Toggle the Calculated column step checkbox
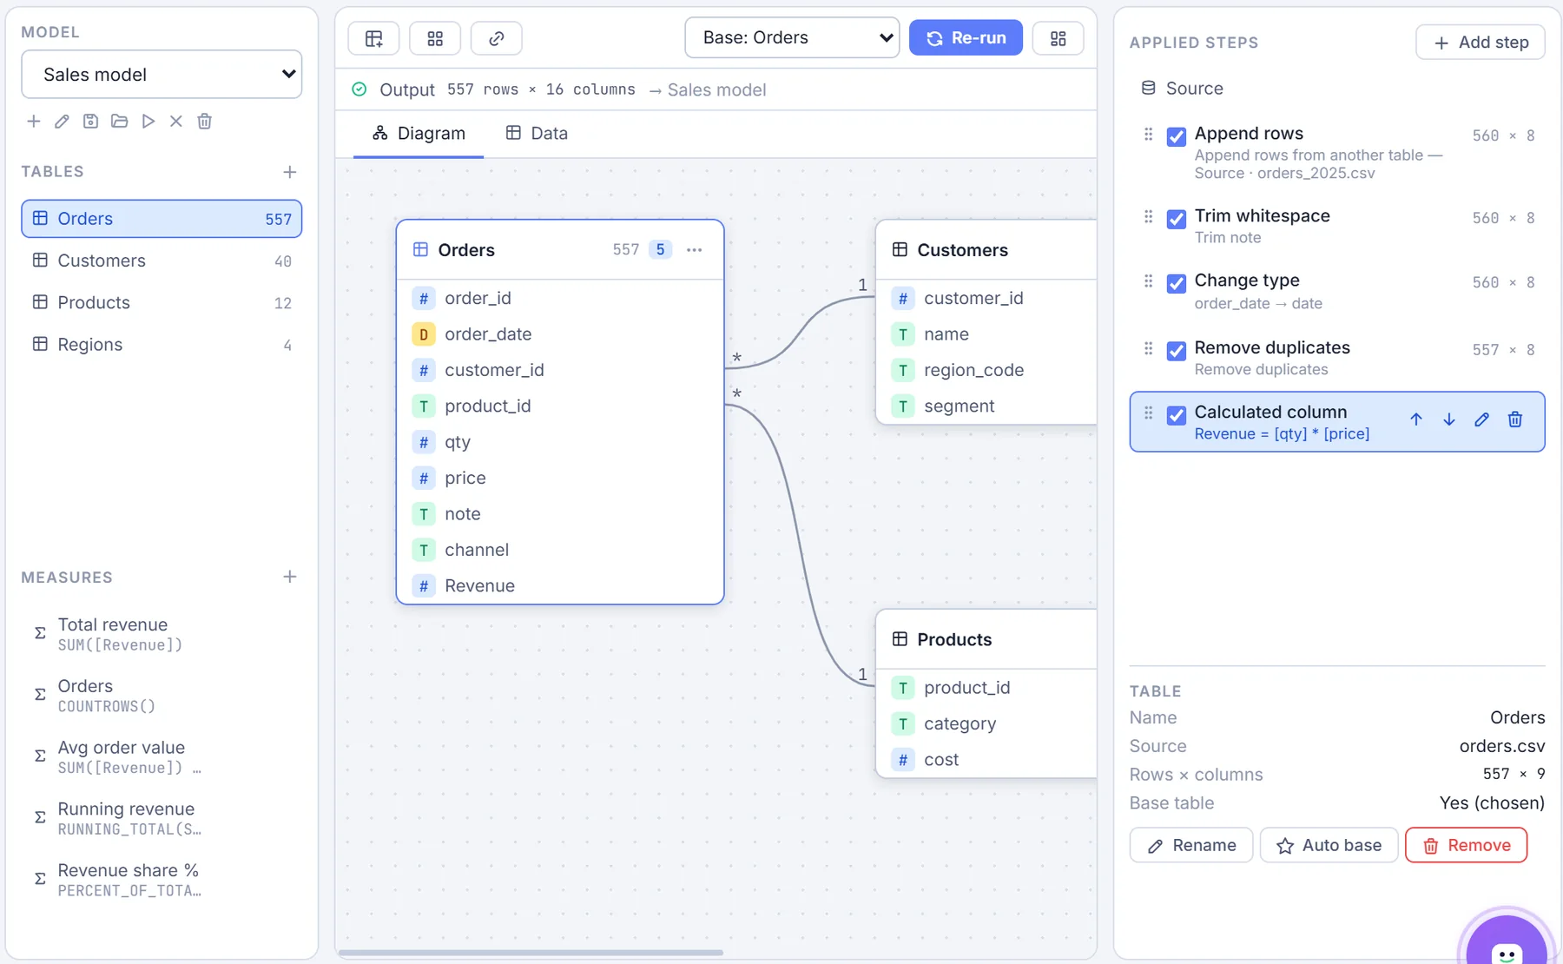Viewport: 1563px width, 964px height. 1177,415
